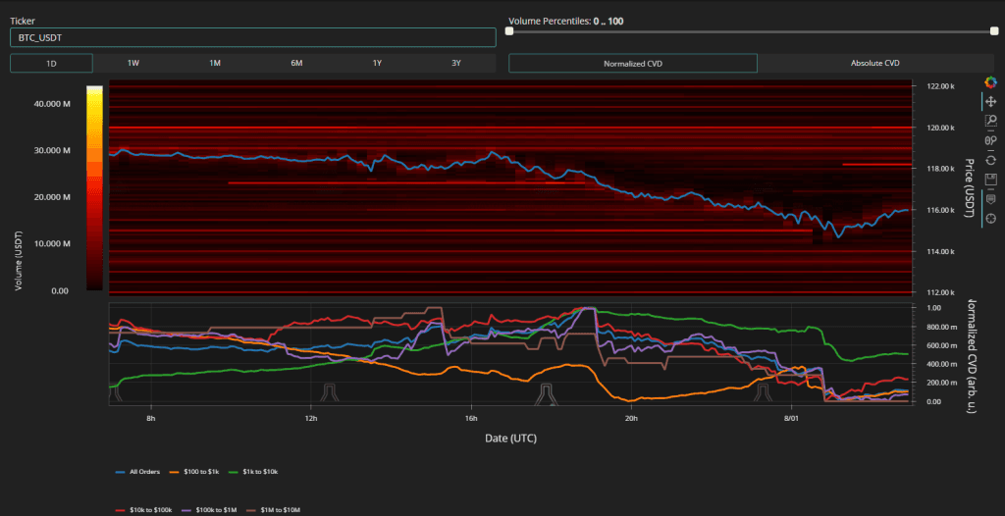
Task: Activate the Box Zoom tool
Action: tap(991, 121)
